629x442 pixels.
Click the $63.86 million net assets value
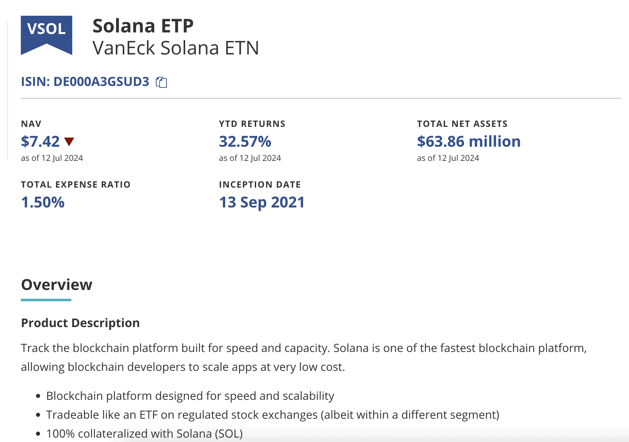coord(468,141)
